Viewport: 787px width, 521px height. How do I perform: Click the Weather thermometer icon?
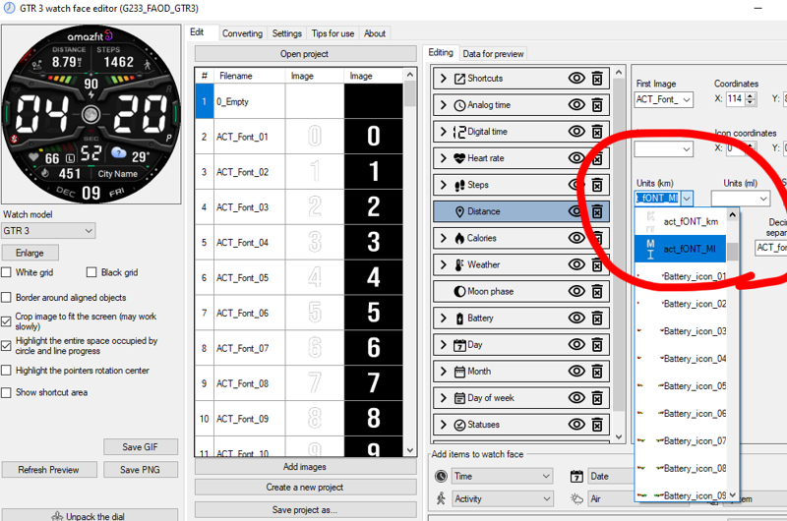[x=459, y=264]
